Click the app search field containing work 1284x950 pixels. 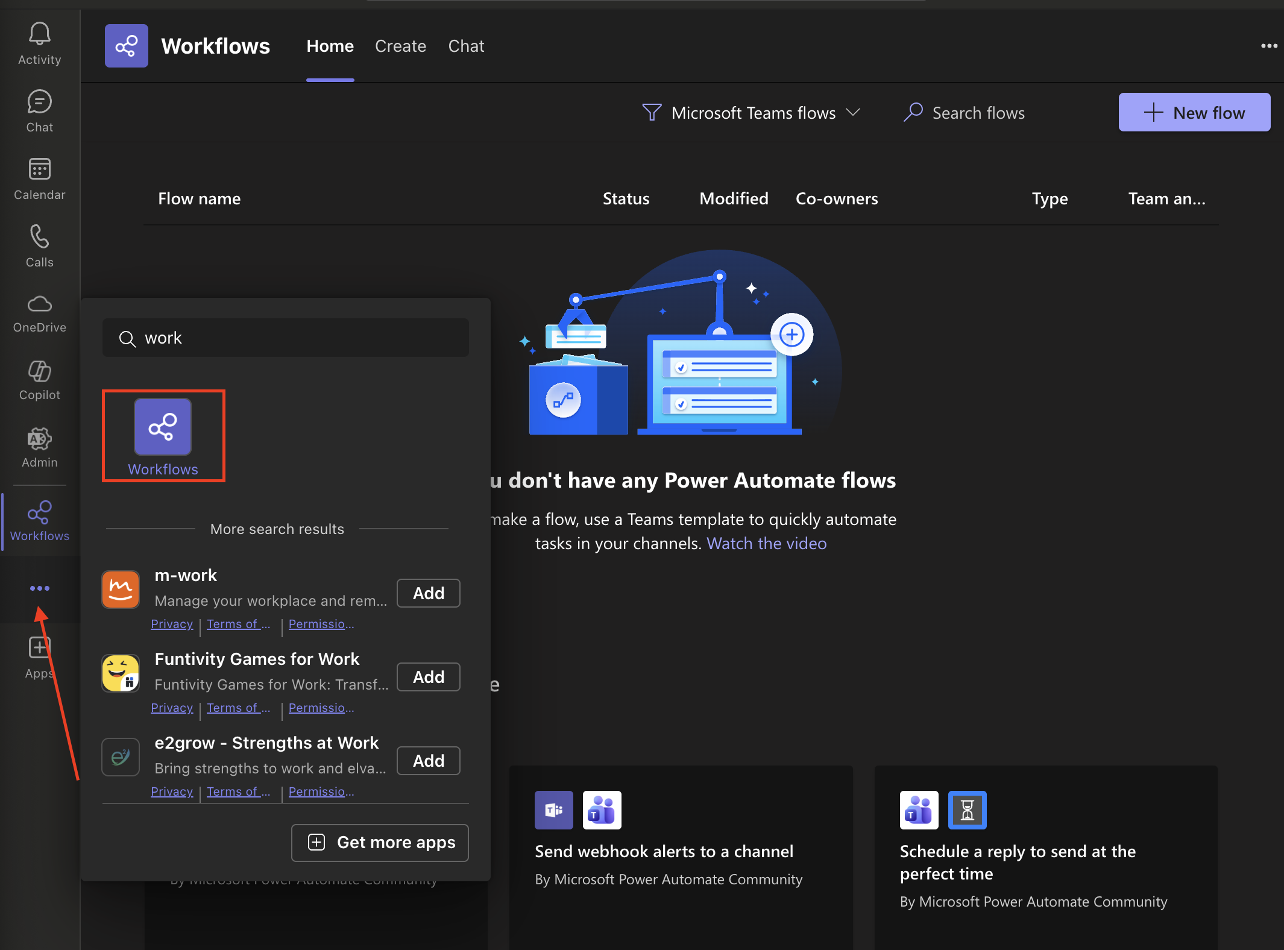click(x=286, y=338)
